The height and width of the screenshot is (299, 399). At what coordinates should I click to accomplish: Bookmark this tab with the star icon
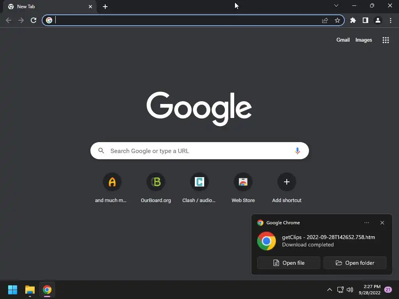[337, 20]
